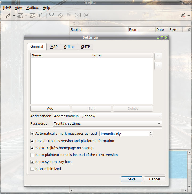Click the E-mail column header in identities

pos(97,55)
